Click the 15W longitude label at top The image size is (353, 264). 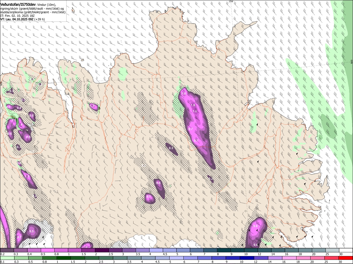(231, 1)
